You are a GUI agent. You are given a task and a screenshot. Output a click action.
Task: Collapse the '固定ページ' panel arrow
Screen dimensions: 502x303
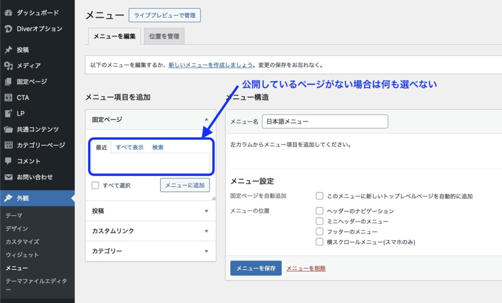pos(206,119)
